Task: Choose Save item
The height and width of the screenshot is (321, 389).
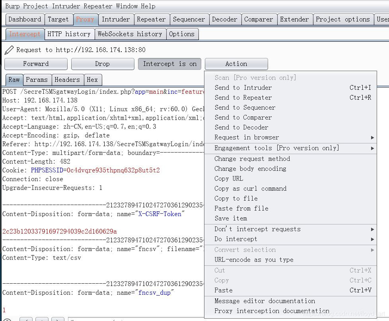Action: (x=290, y=219)
